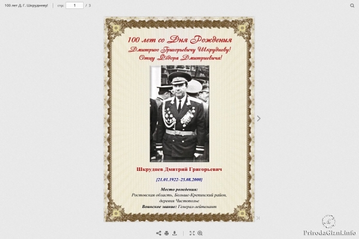This screenshot has width=359, height=239.
Task: Switch to fullscreen view
Action: tap(192, 233)
